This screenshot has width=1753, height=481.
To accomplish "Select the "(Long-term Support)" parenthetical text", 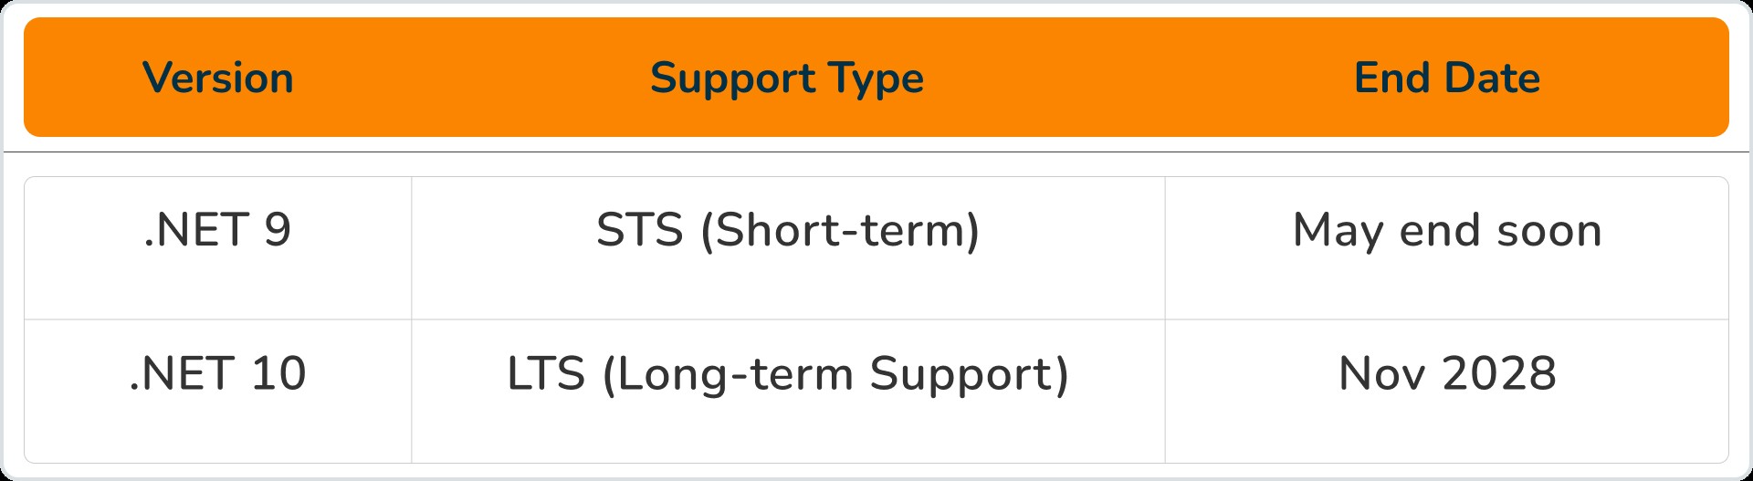I will pyautogui.click(x=835, y=374).
